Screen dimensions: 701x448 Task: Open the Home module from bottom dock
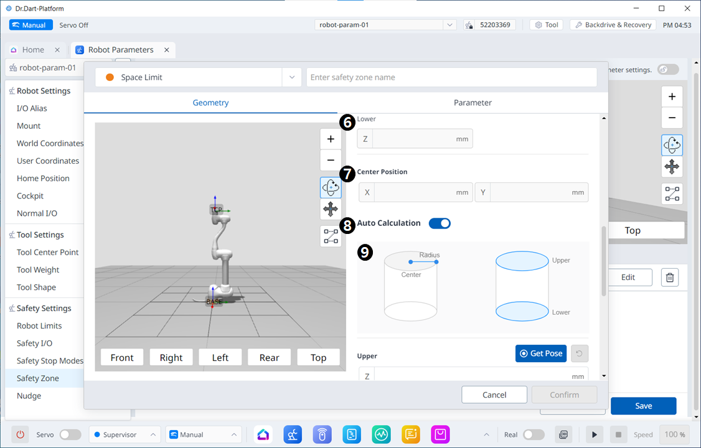[263, 434]
